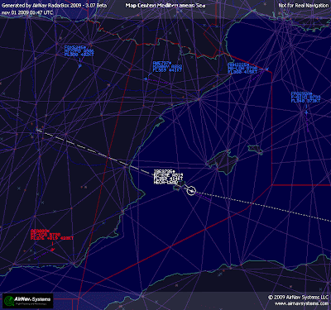Click the red flight data label ending 422KT
The image size is (331, 310).
point(52,235)
